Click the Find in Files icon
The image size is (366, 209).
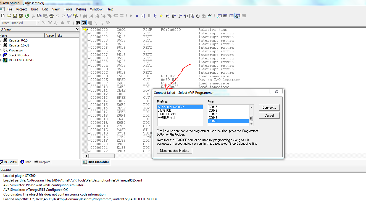[x=75, y=16]
